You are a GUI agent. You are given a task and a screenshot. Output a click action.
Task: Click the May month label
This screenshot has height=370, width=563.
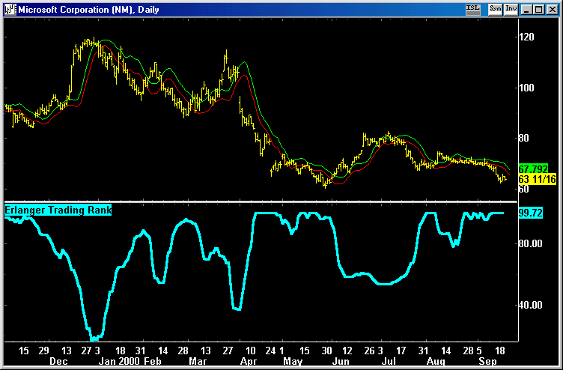click(x=293, y=361)
